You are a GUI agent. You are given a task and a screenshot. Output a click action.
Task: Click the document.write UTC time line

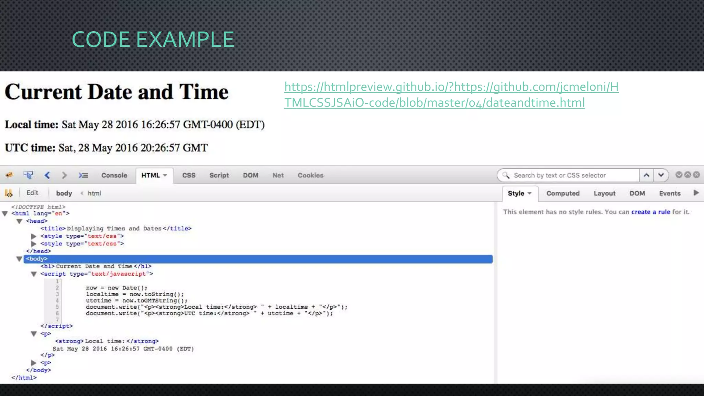(x=209, y=313)
